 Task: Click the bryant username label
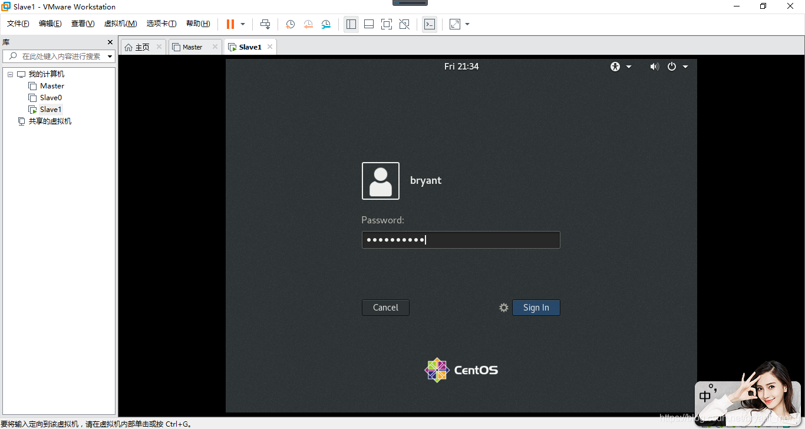coord(425,180)
